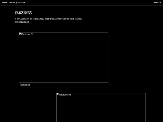Click the FANZINE 01 caption label
163x122 pixels.
pyautogui.click(x=25, y=85)
